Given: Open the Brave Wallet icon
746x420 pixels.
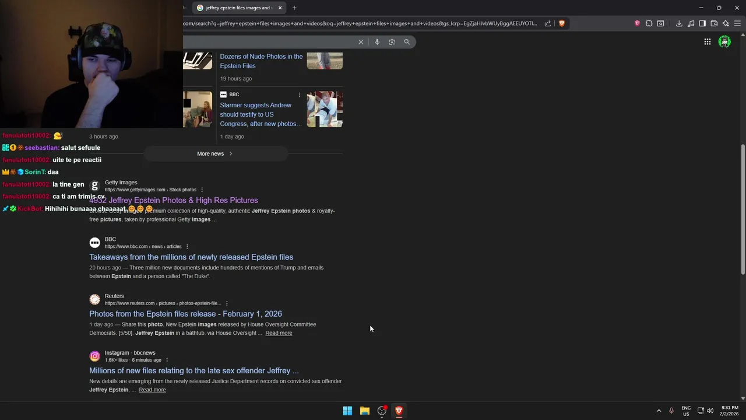Looking at the screenshot, I should pyautogui.click(x=714, y=23).
